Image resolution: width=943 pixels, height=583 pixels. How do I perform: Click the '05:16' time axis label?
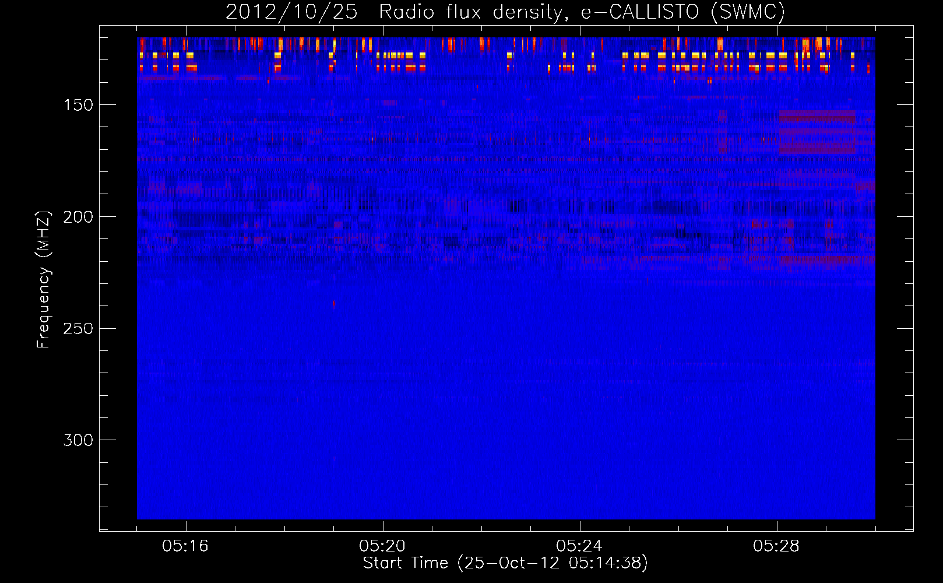coord(185,546)
